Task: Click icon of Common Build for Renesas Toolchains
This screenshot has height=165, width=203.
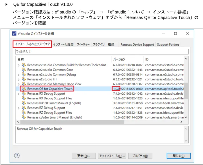Action: [x=24, y=65]
